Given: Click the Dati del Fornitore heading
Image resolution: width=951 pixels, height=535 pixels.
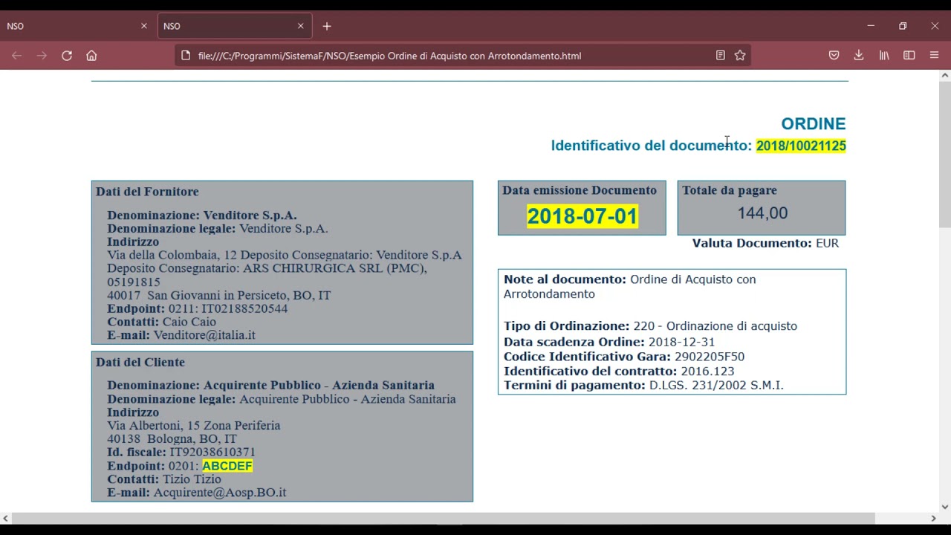Looking at the screenshot, I should (x=147, y=192).
